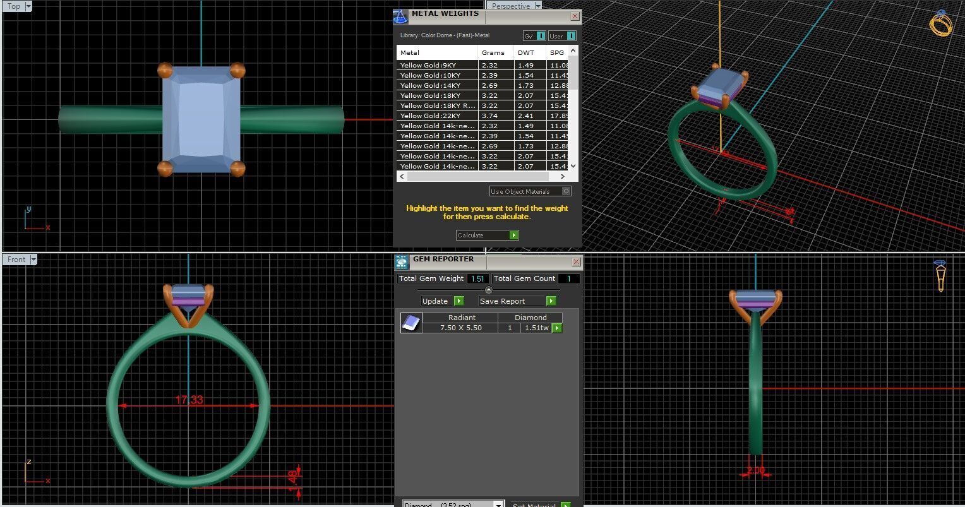Viewport: 965px width, 507px height.
Task: Click the 1.51tw weight cell
Action: [537, 328]
